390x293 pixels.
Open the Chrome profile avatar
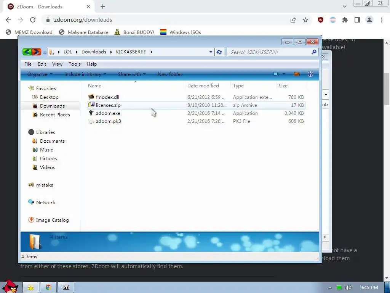(x=369, y=20)
